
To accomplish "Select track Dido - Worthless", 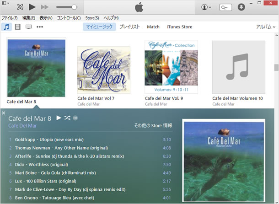I will (x=90, y=165).
